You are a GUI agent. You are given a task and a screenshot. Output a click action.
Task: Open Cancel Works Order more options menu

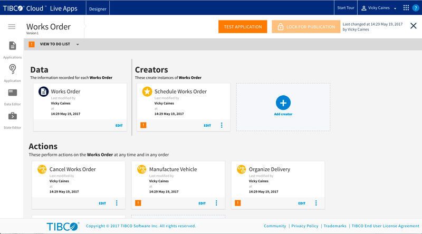point(117,203)
